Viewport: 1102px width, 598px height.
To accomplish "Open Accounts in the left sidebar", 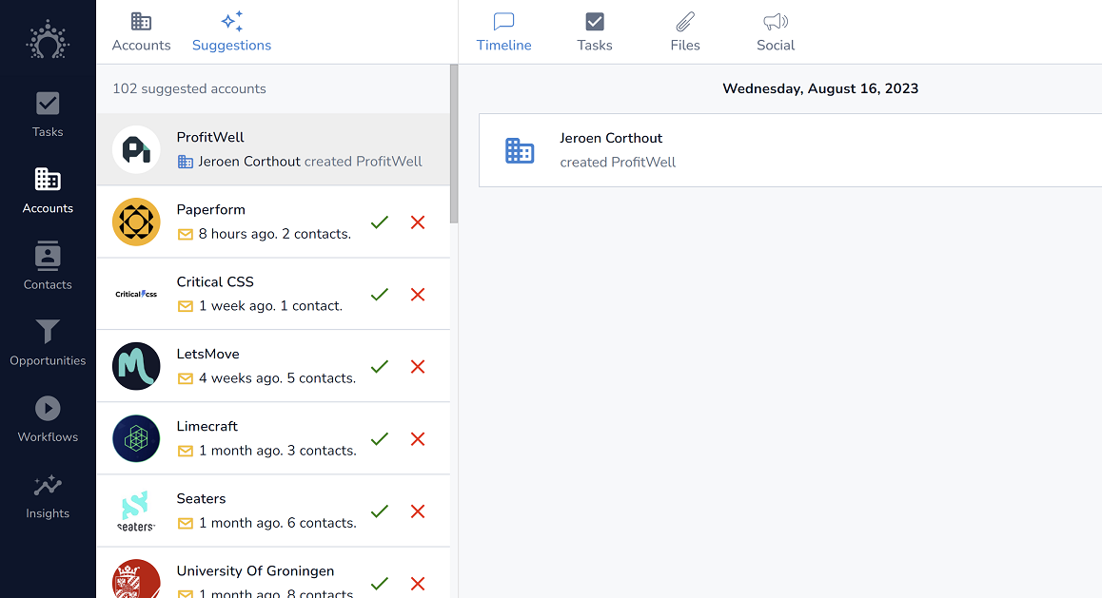I will pos(48,190).
